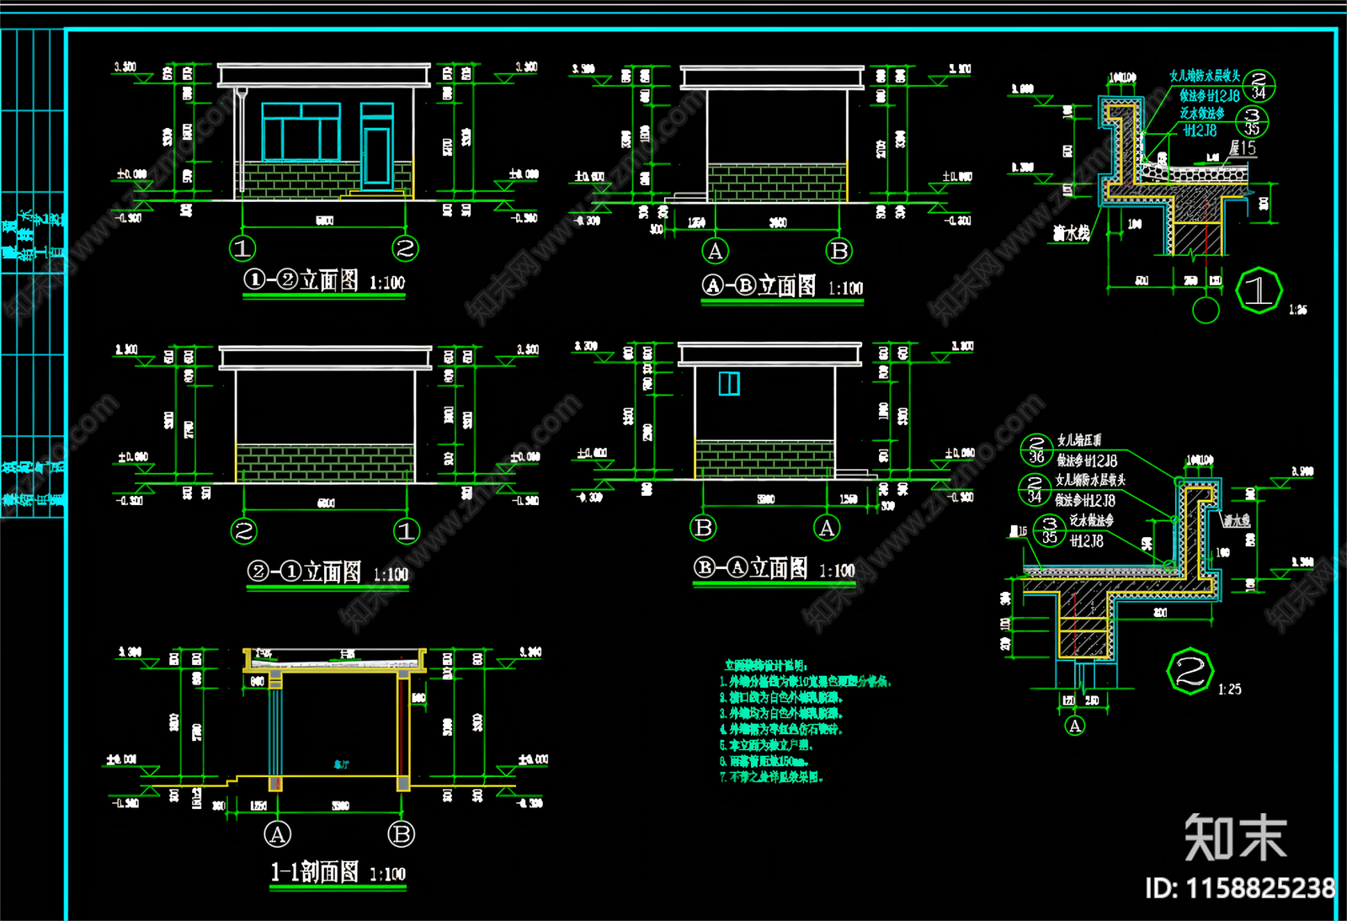This screenshot has height=921, width=1347.
Task: Select axis bubble B under the Ⓐ-Ⓑ立面图 elevation
Action: pos(839,251)
